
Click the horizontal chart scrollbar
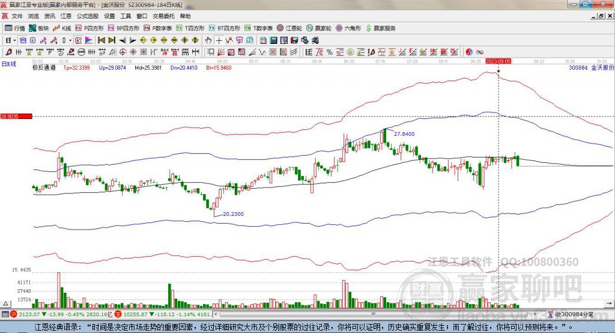(374, 314)
